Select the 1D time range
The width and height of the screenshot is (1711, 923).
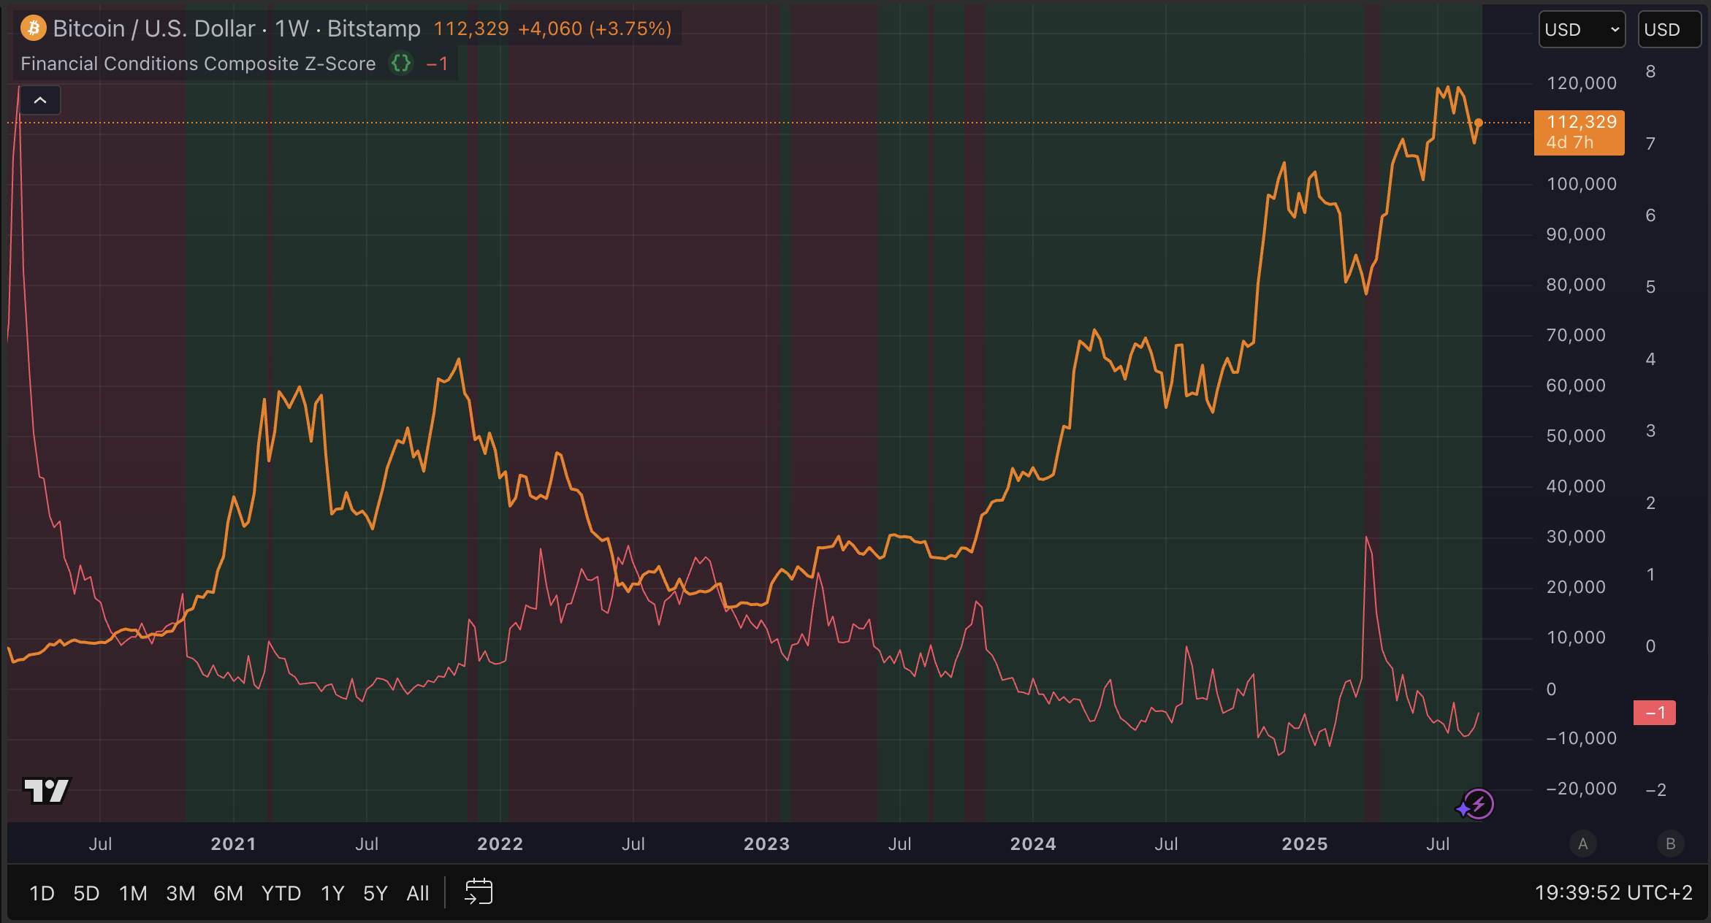[x=42, y=893]
